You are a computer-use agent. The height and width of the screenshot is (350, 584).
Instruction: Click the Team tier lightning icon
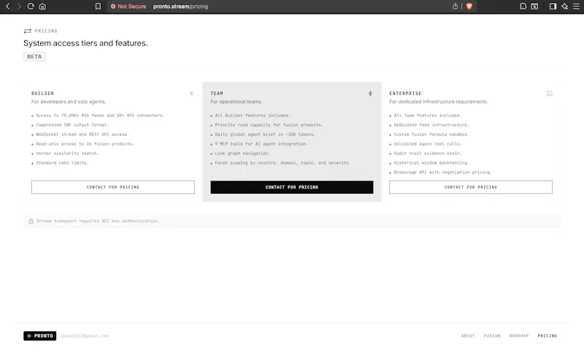pos(370,94)
